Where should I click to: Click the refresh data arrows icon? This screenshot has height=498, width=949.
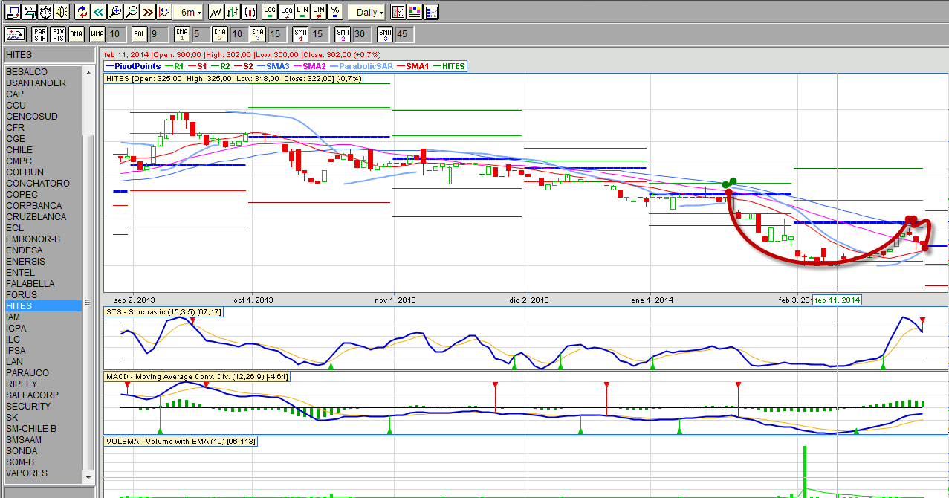click(82, 12)
